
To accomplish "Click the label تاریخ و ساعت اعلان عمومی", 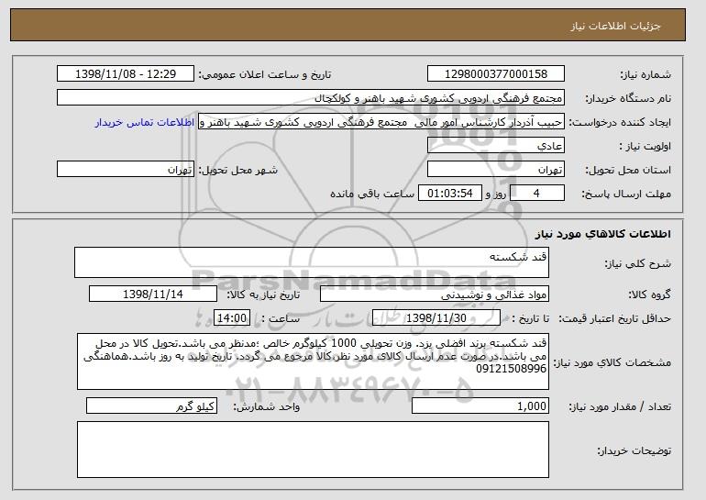I will [x=265, y=75].
